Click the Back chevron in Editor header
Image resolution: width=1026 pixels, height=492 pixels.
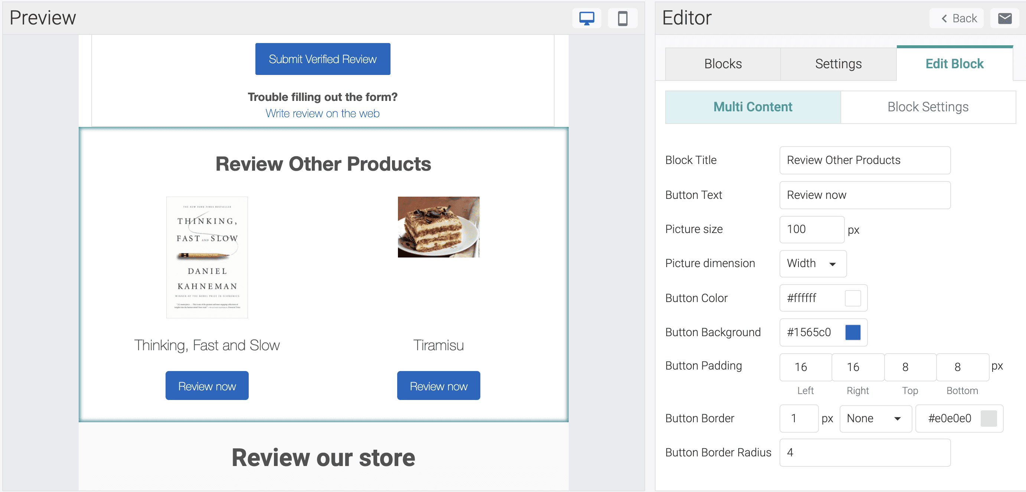tap(957, 18)
